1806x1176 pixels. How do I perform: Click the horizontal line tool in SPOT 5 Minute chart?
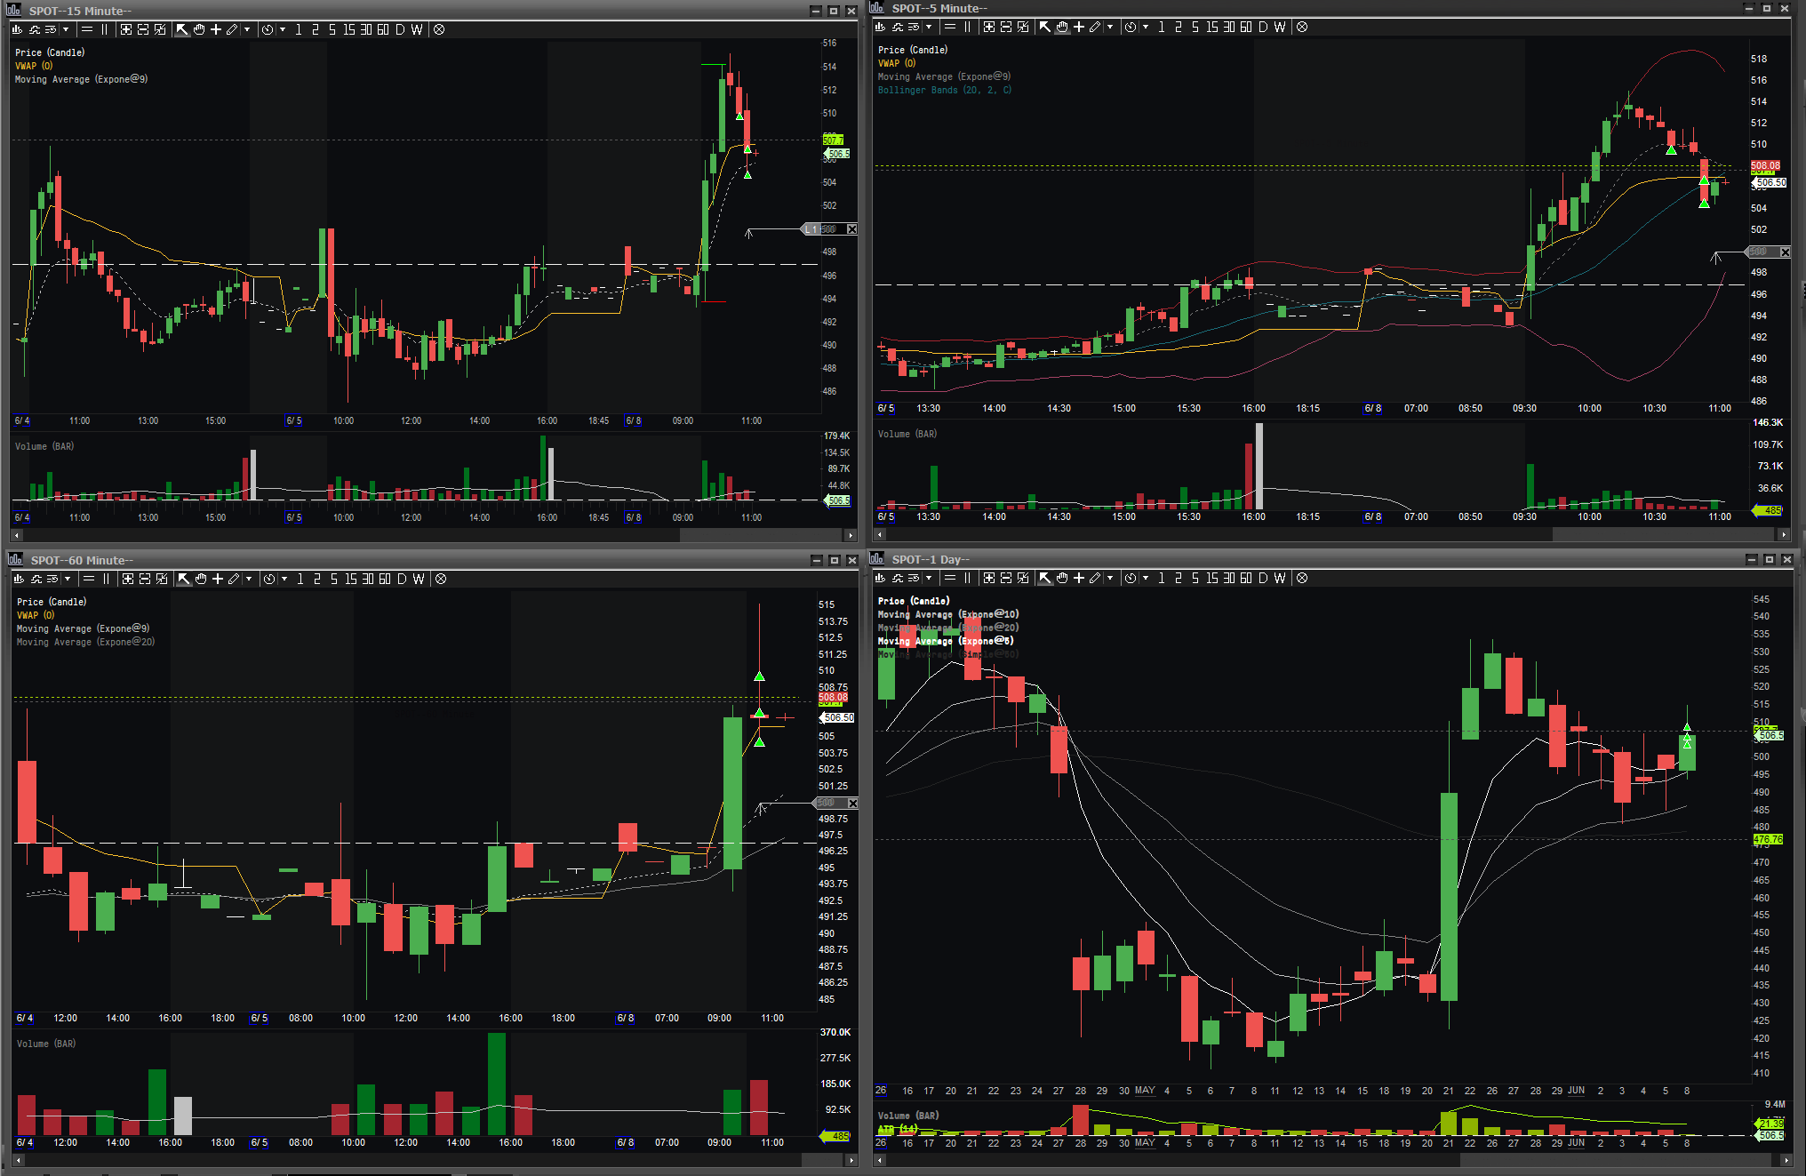[950, 27]
